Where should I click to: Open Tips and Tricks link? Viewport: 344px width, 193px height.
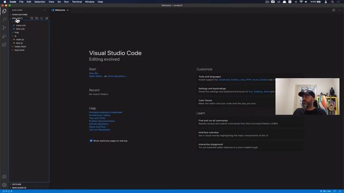click(x=97, y=118)
